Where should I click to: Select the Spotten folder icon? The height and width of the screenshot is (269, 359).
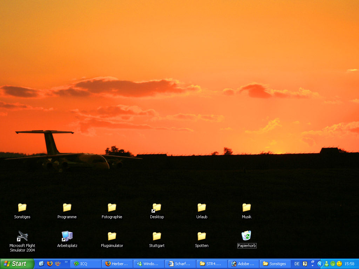202,236
